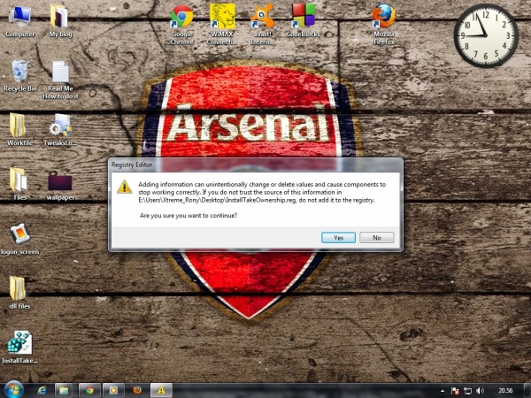This screenshot has height=398, width=531.
Task: Select the TweaksLo... desktop icon
Action: click(x=60, y=130)
